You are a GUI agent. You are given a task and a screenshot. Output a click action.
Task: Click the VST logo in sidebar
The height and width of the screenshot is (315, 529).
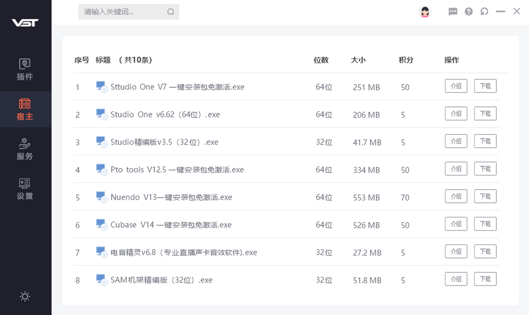(25, 23)
